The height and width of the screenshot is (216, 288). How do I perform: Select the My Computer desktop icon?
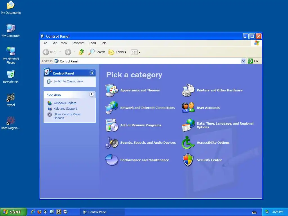point(11,28)
